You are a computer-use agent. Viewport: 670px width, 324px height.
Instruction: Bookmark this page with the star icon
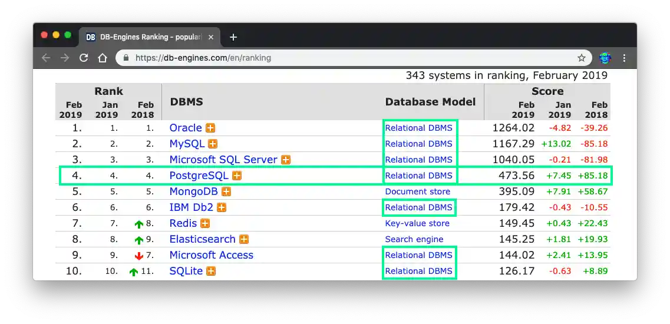(581, 58)
